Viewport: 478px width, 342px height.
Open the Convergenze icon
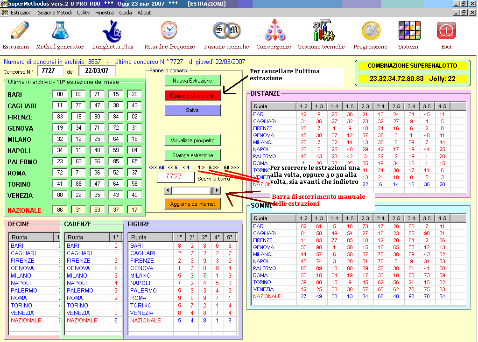coord(274,30)
